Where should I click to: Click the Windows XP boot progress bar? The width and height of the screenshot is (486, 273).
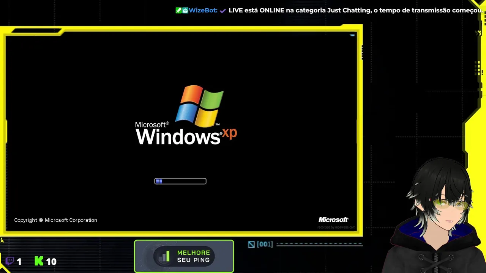point(180,181)
